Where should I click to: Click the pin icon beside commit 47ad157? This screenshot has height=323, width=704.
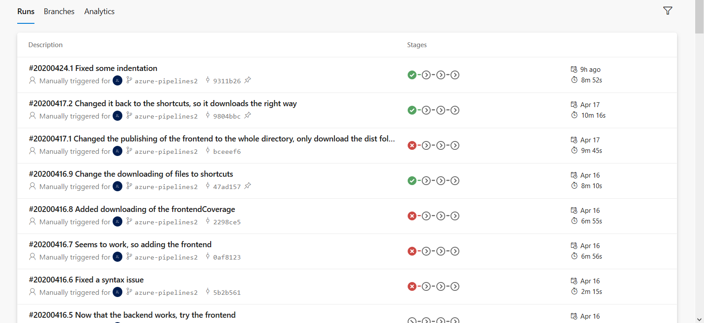(x=248, y=186)
